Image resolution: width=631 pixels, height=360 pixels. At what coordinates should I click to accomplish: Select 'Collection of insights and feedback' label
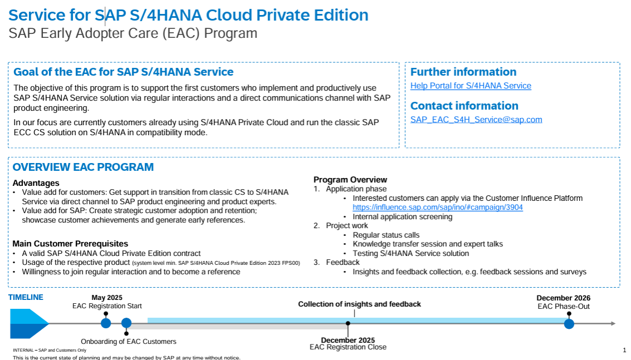coord(360,304)
